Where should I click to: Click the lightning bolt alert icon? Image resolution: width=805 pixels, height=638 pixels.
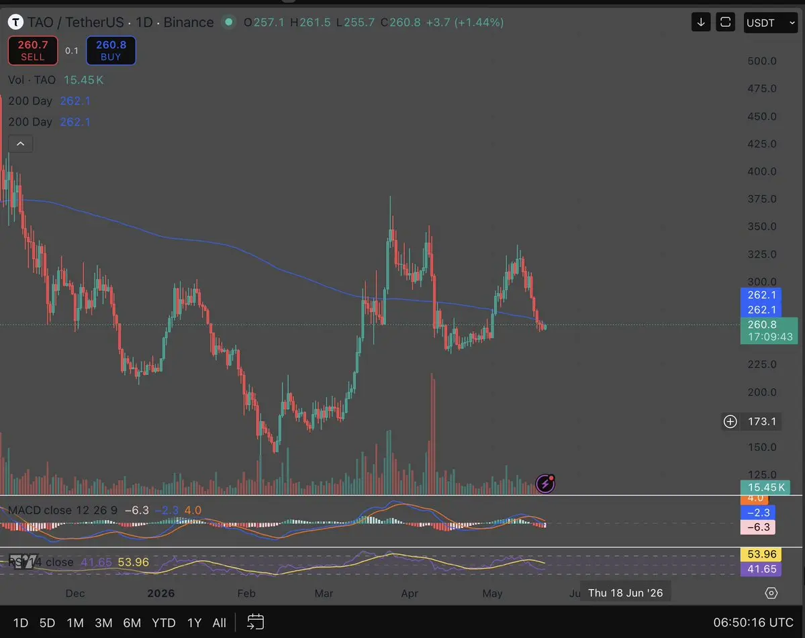[x=545, y=483]
